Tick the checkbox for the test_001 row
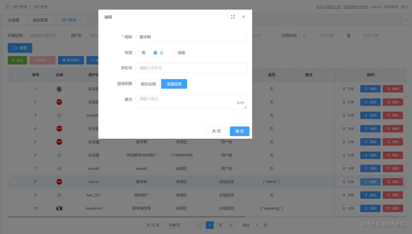This screenshot has height=234, width=412. [15, 195]
